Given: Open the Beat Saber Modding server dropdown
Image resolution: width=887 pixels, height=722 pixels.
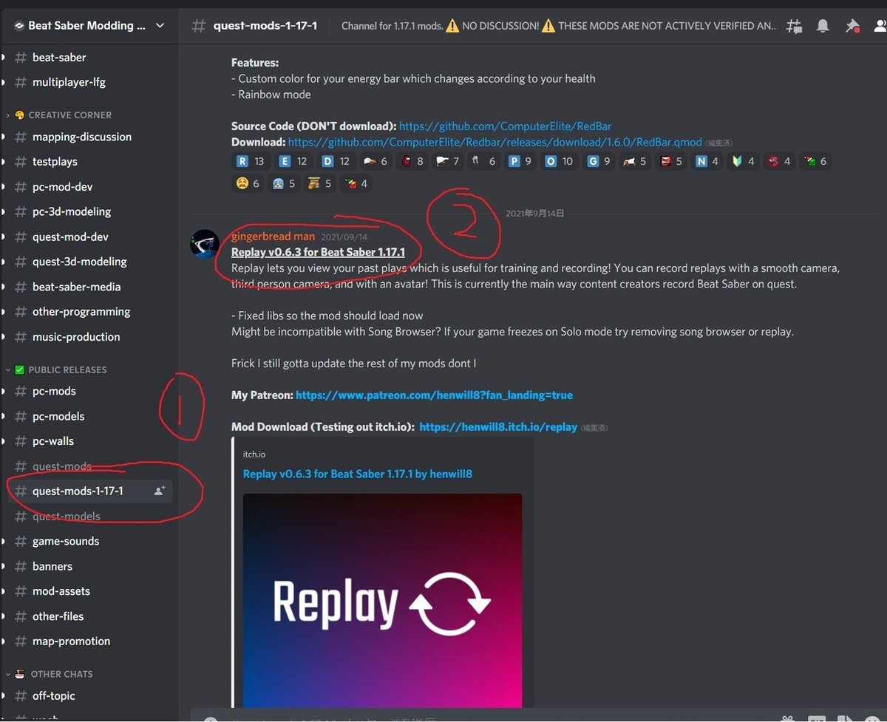Looking at the screenshot, I should pos(160,26).
